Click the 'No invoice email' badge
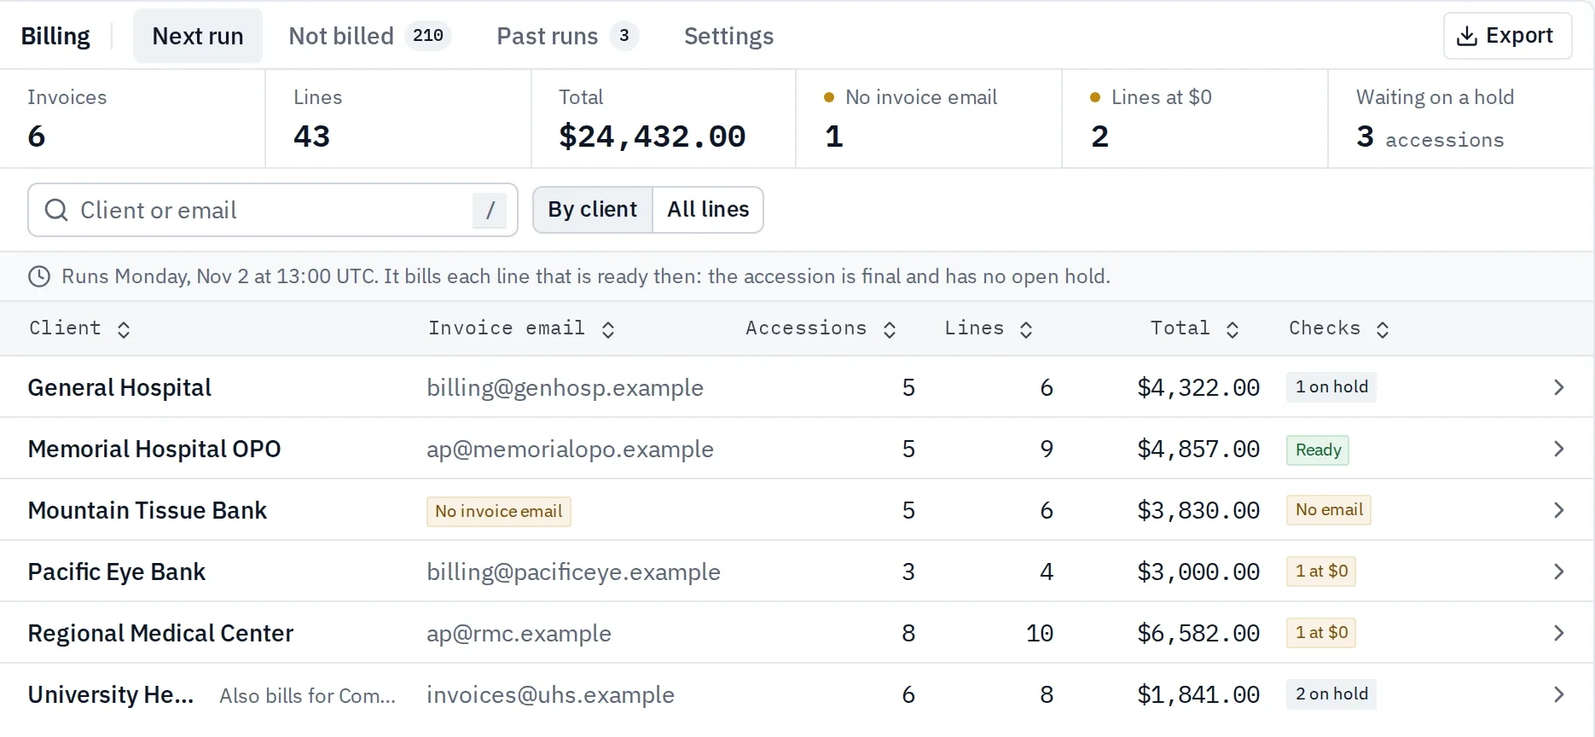This screenshot has width=1595, height=737. (499, 512)
